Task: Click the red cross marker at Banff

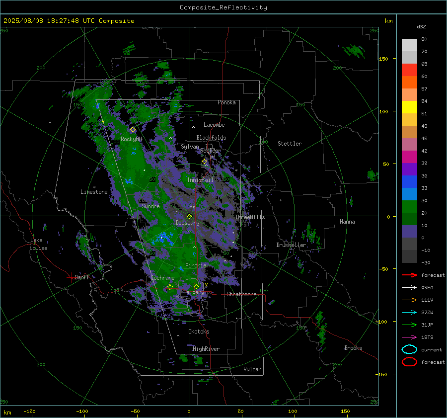Action: pos(71,277)
